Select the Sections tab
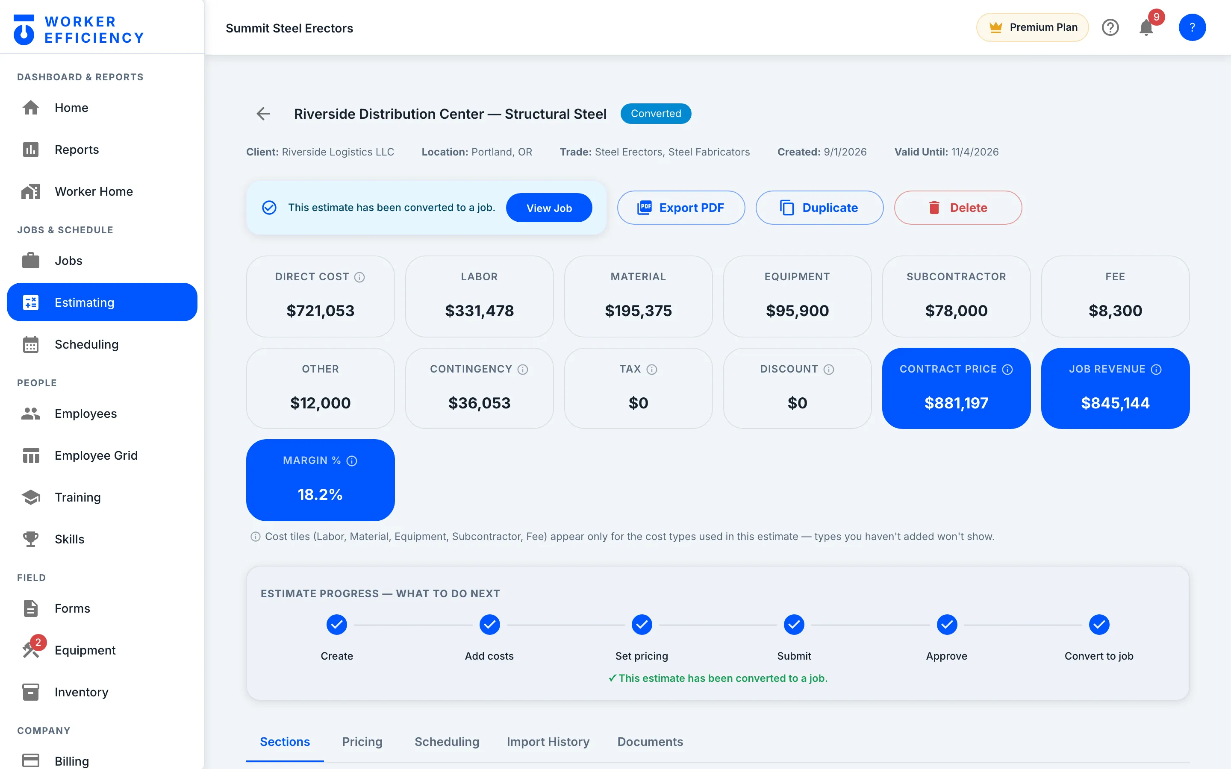This screenshot has width=1231, height=769. tap(285, 742)
